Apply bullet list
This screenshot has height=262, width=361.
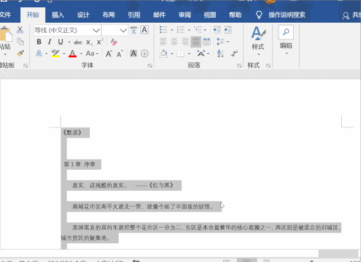pyautogui.click(x=163, y=30)
